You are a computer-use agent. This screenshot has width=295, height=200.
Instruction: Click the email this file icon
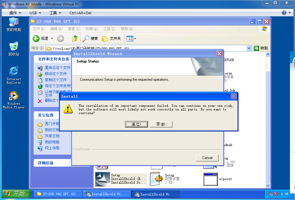(40, 93)
